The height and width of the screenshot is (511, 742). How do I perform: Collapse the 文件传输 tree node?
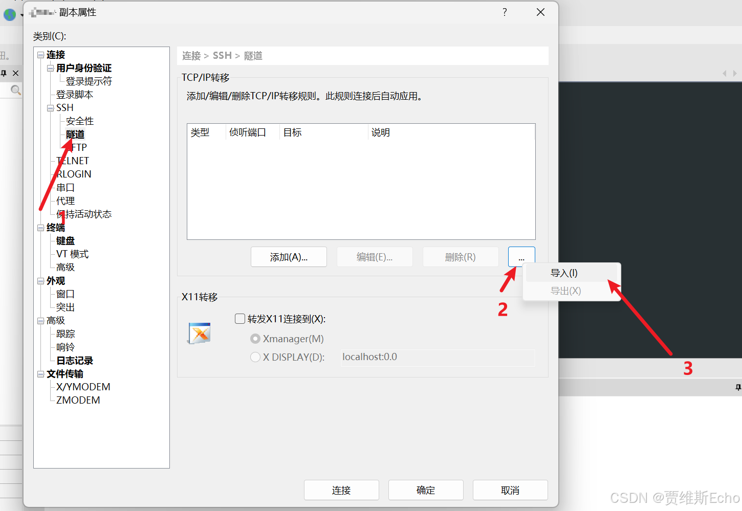click(41, 374)
